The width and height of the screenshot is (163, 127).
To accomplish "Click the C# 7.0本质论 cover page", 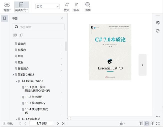I will [110, 52].
